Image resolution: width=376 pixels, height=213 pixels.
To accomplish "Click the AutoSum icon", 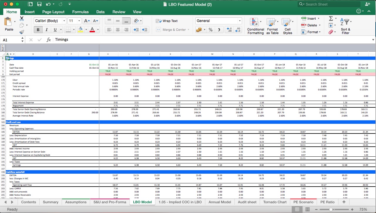I will pyautogui.click(x=331, y=18).
